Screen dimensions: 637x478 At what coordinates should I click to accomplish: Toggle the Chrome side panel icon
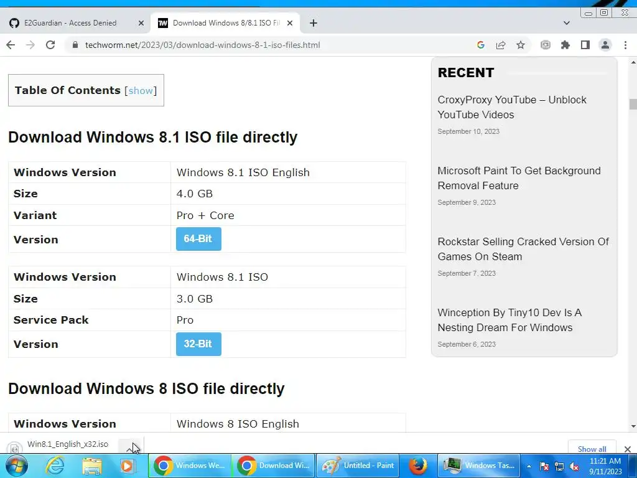(x=585, y=45)
